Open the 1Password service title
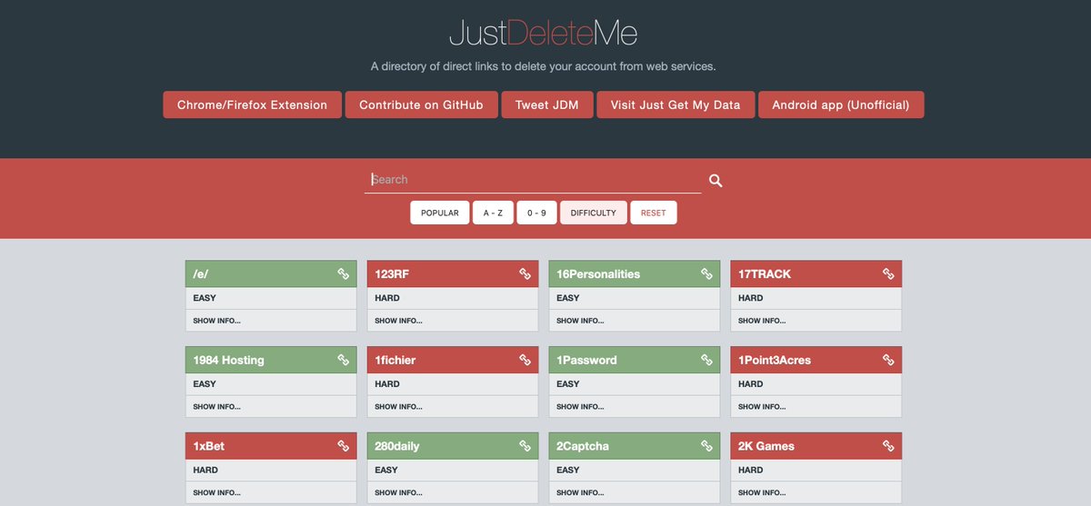This screenshot has width=1091, height=506. 586,360
